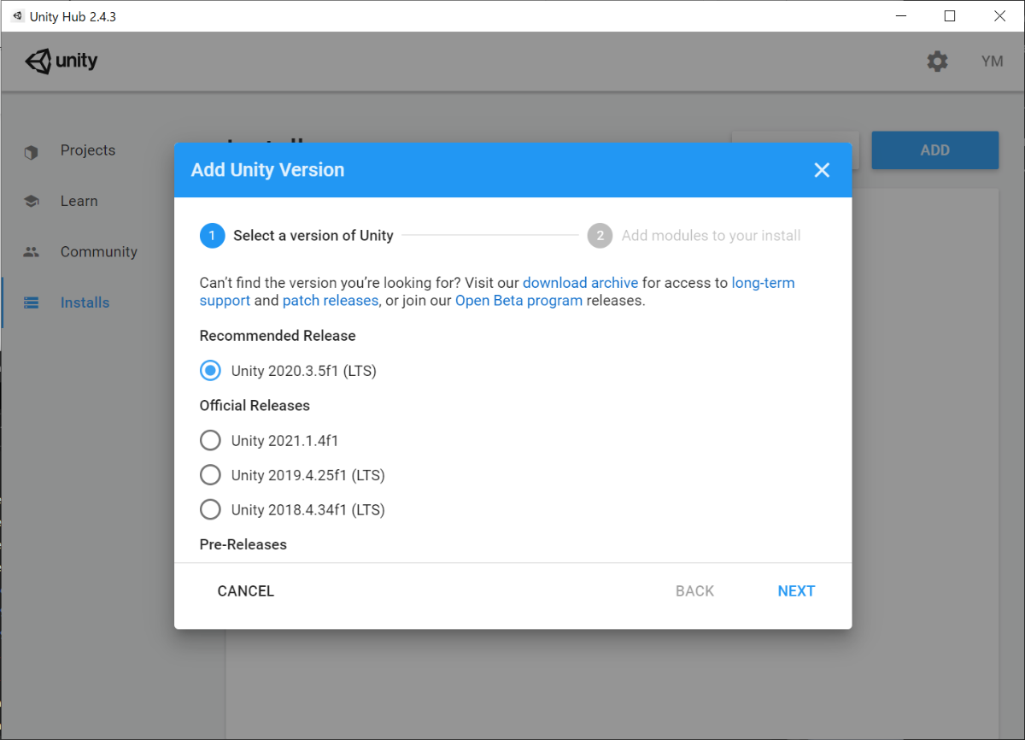The width and height of the screenshot is (1025, 740).
Task: Open the Installs section
Action: click(x=85, y=302)
